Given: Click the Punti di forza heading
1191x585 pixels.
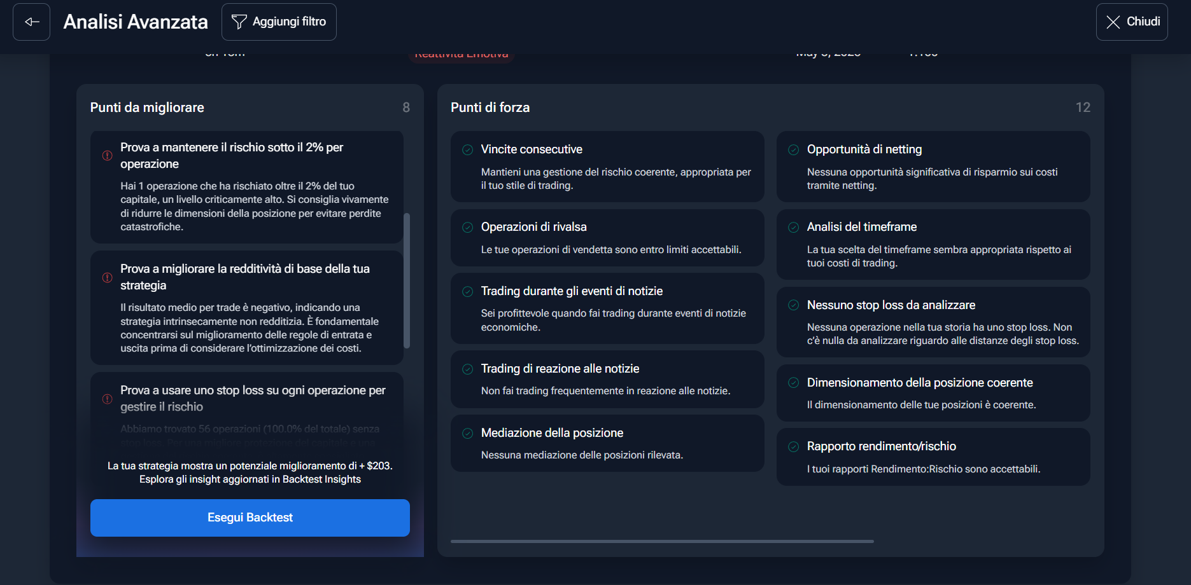Looking at the screenshot, I should [490, 107].
